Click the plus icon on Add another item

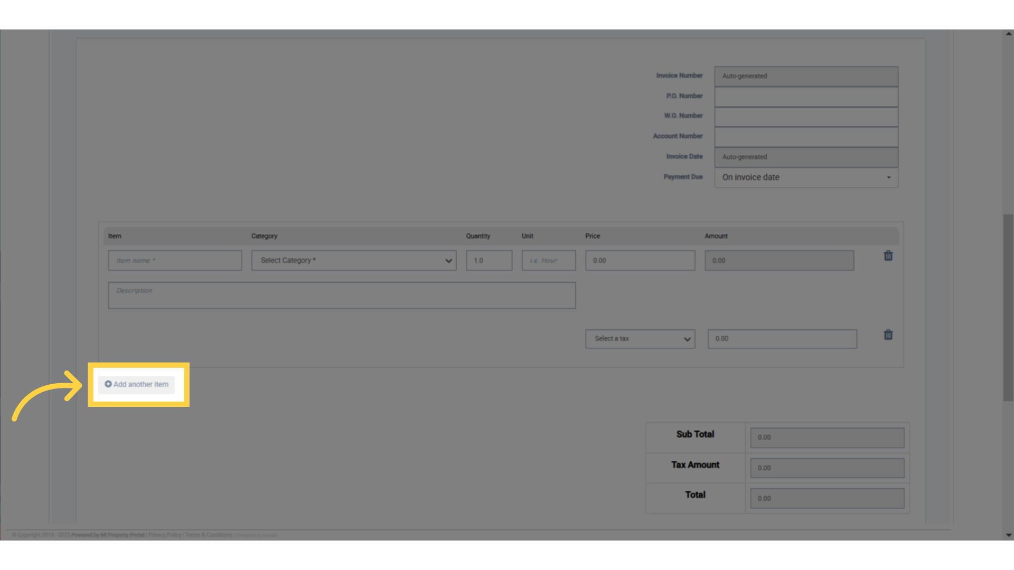coord(108,384)
